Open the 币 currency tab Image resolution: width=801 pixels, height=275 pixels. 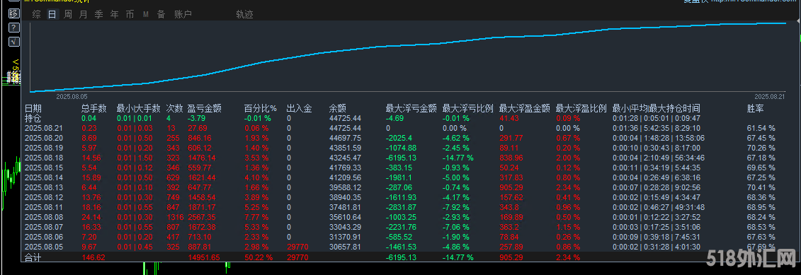[x=130, y=15]
